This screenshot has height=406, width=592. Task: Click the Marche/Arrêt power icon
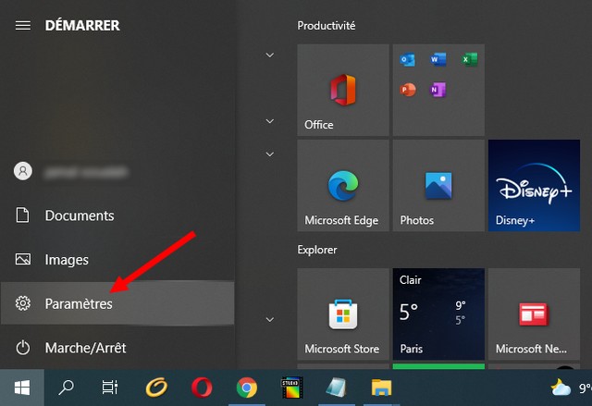click(x=24, y=348)
